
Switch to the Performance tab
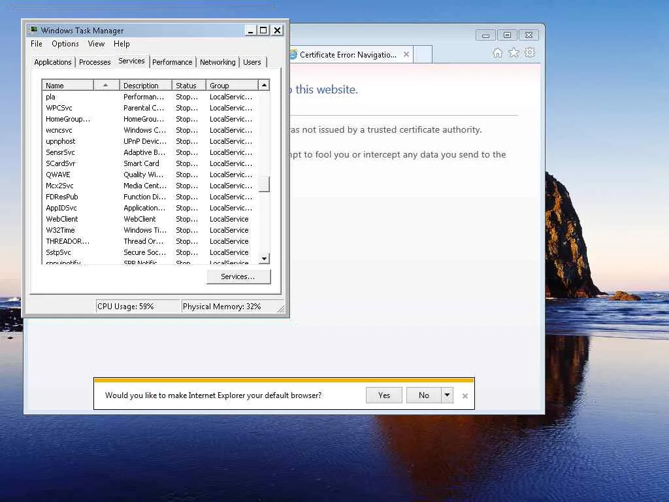click(x=172, y=62)
